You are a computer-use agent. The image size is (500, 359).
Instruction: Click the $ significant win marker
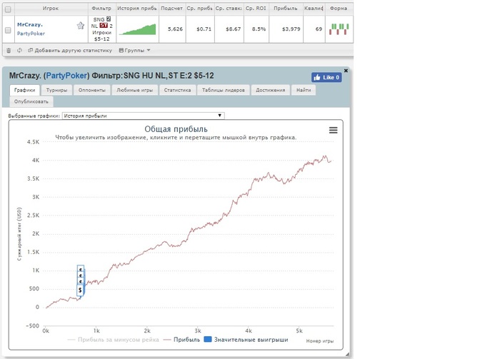point(80,290)
